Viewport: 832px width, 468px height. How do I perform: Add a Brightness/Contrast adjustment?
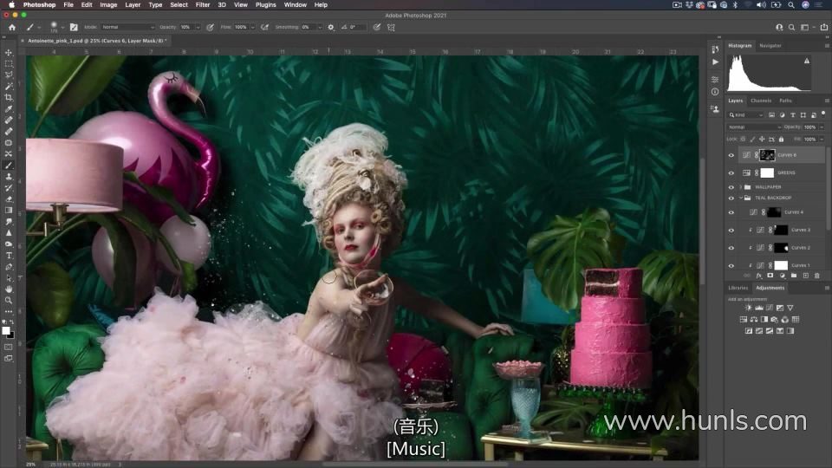[749, 308]
